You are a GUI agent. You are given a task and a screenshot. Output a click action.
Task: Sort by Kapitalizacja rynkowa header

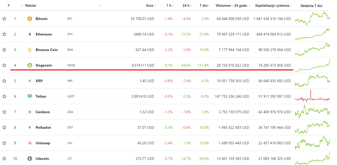tap(273, 5)
